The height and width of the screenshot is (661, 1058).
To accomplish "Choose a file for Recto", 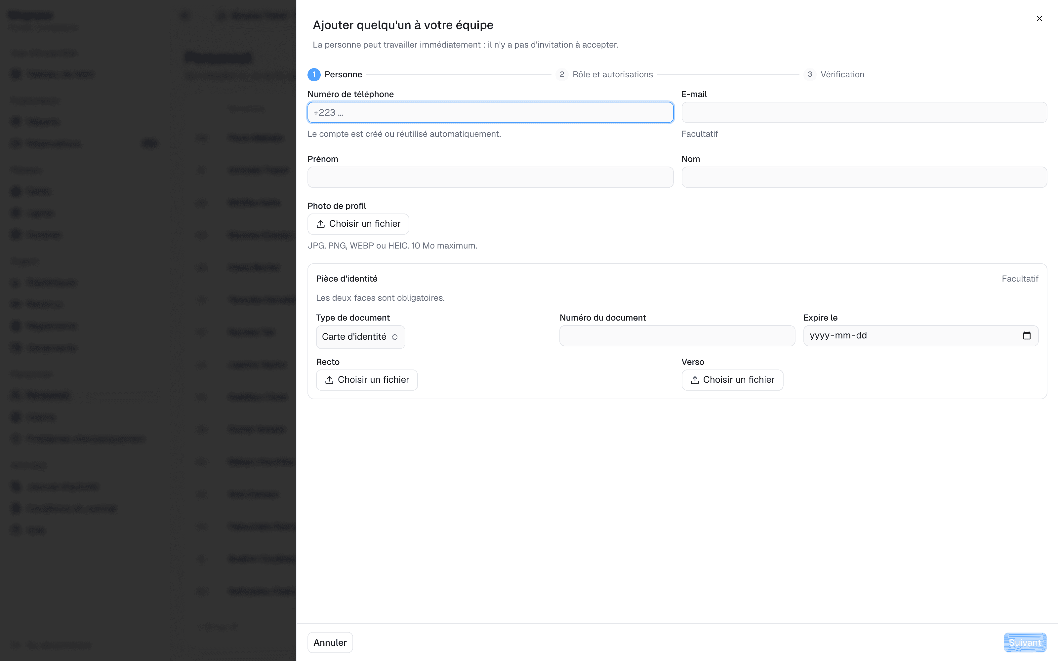I will [x=367, y=380].
